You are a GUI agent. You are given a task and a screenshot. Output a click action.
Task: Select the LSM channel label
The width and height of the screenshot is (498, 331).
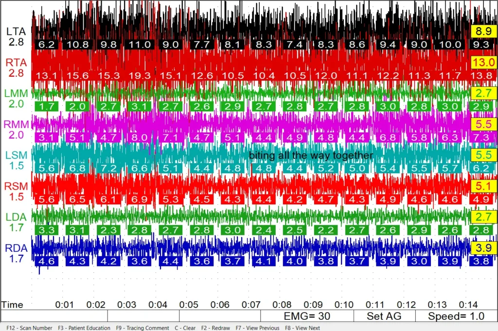[16, 155]
